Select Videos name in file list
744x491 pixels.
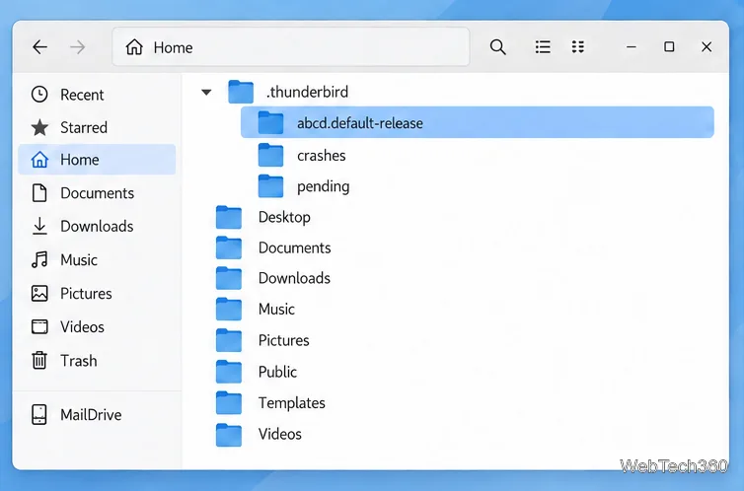tap(279, 434)
